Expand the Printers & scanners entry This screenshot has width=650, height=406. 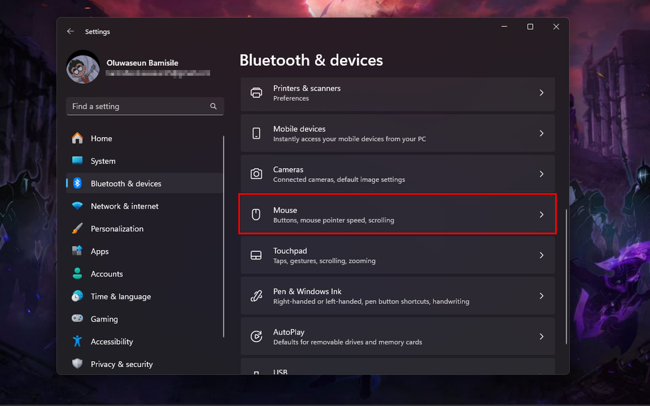pyautogui.click(x=398, y=93)
